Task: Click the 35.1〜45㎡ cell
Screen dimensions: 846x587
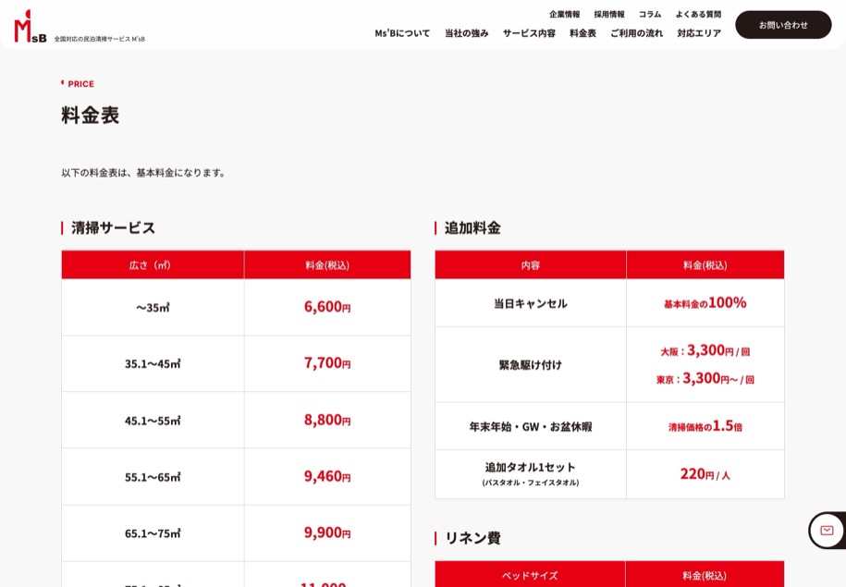Action: coord(153,363)
